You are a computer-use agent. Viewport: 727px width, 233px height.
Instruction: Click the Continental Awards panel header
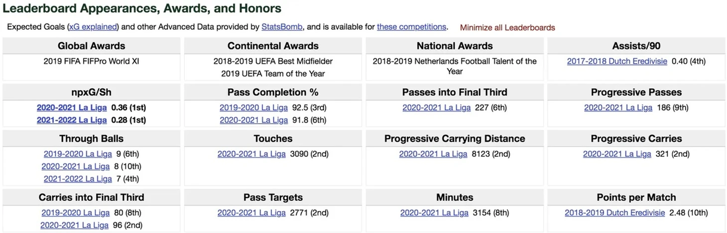click(x=273, y=46)
